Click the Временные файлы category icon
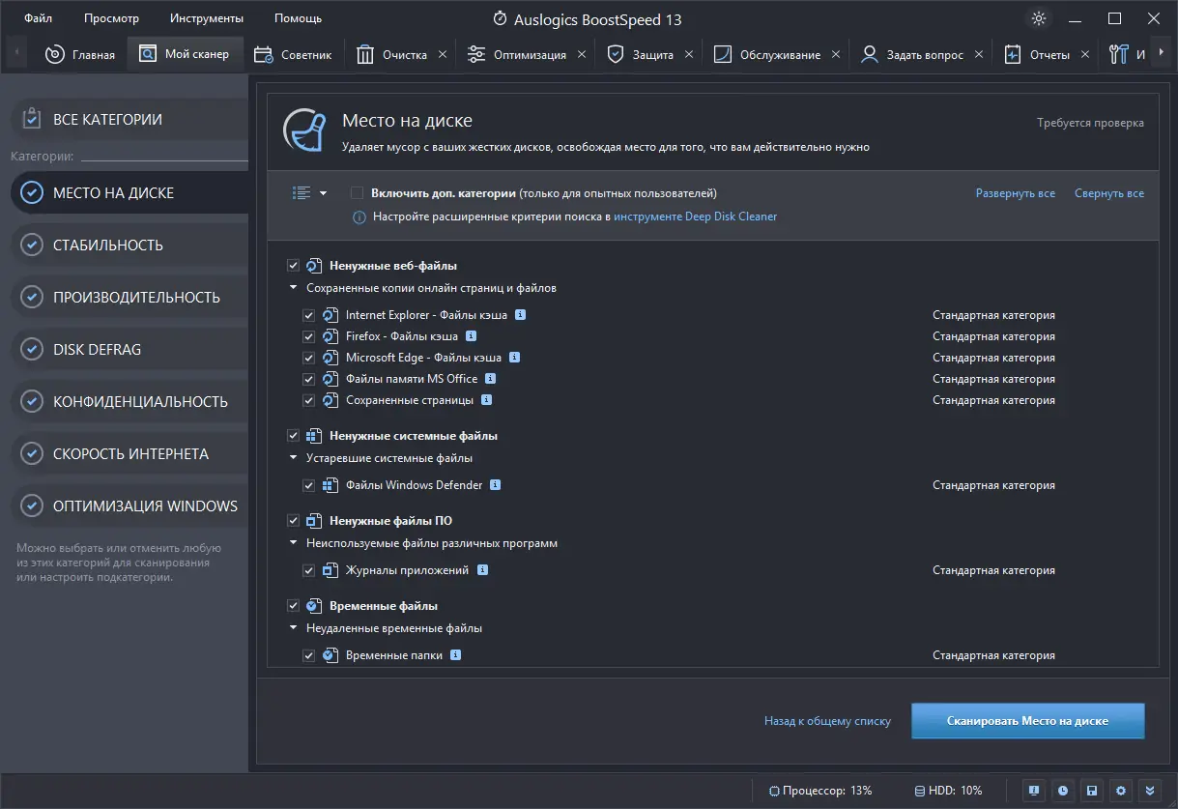Viewport: 1178px width, 809px height. coord(313,606)
